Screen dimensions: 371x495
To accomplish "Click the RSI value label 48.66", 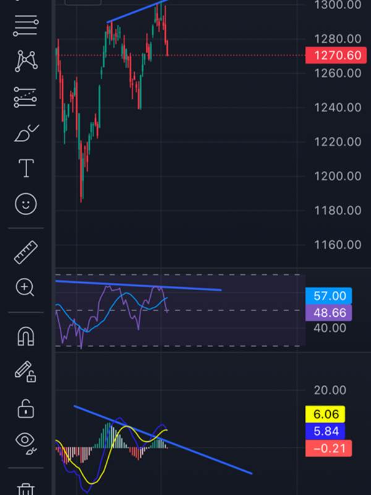I will [x=329, y=313].
